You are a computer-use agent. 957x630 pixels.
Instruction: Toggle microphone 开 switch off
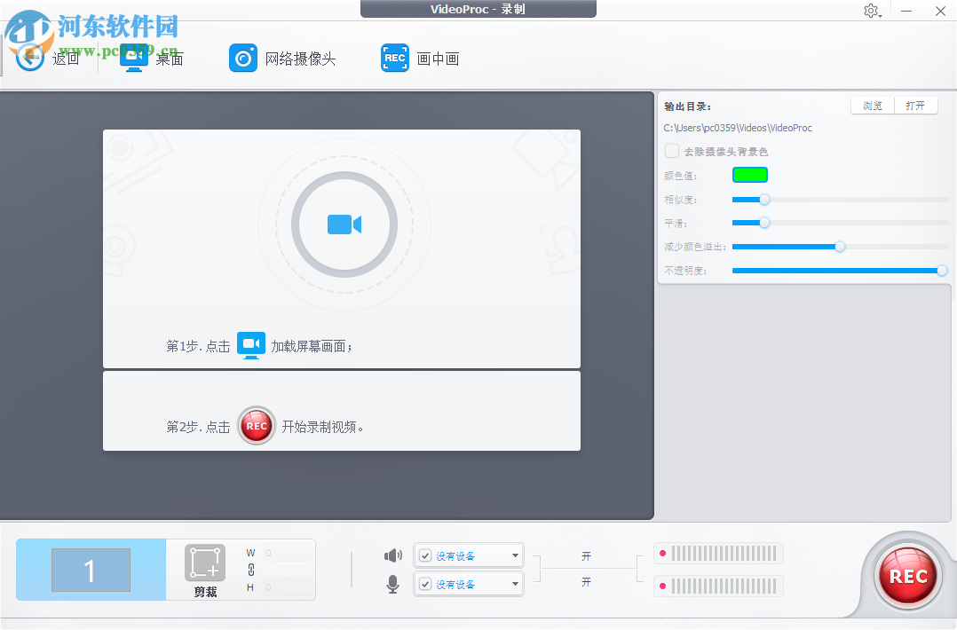click(x=586, y=582)
